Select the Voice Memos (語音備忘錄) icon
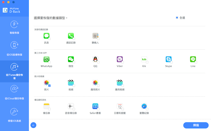 [71, 106]
